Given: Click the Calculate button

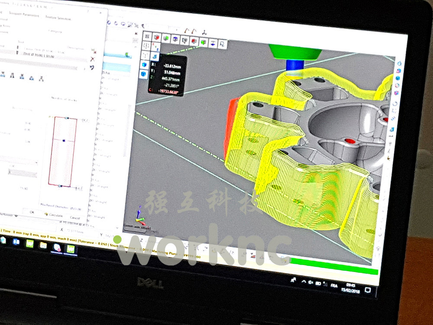Looking at the screenshot, I should (x=54, y=215).
